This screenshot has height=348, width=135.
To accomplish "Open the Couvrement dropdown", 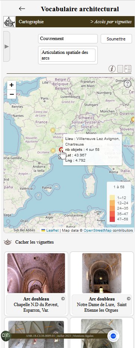I will [68, 39].
